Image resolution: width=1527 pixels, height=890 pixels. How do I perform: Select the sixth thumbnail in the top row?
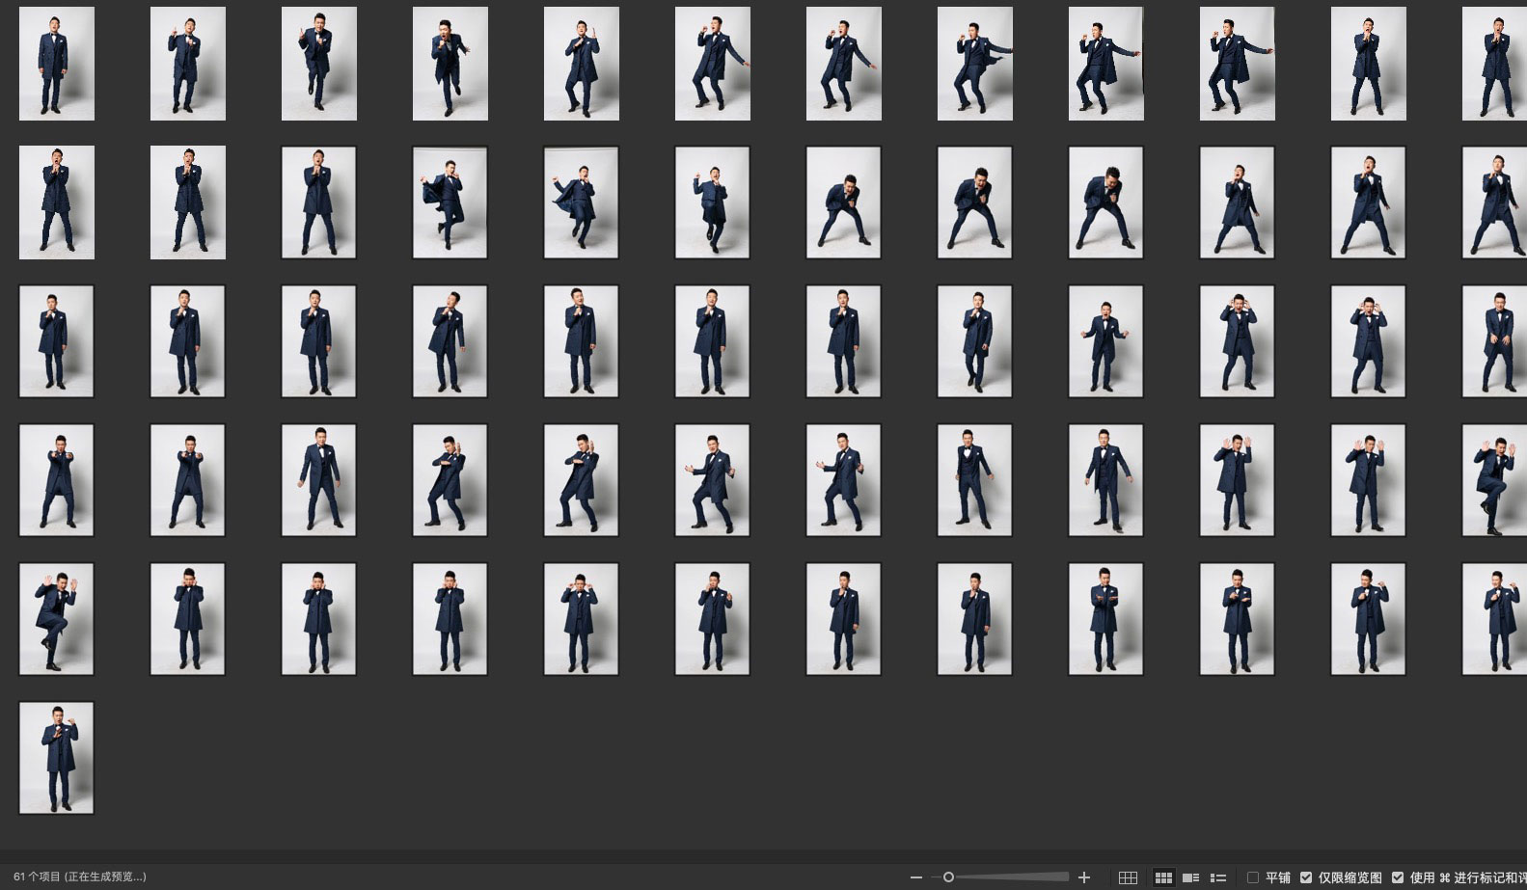coord(713,64)
